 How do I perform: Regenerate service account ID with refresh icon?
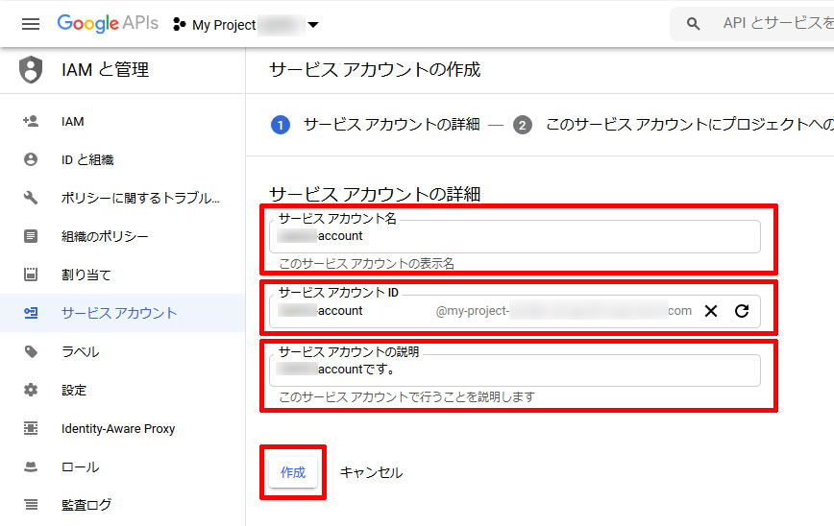pos(742,311)
